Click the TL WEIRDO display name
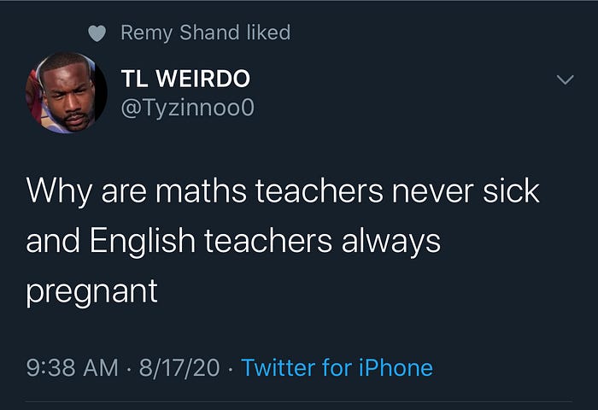 click(x=185, y=79)
